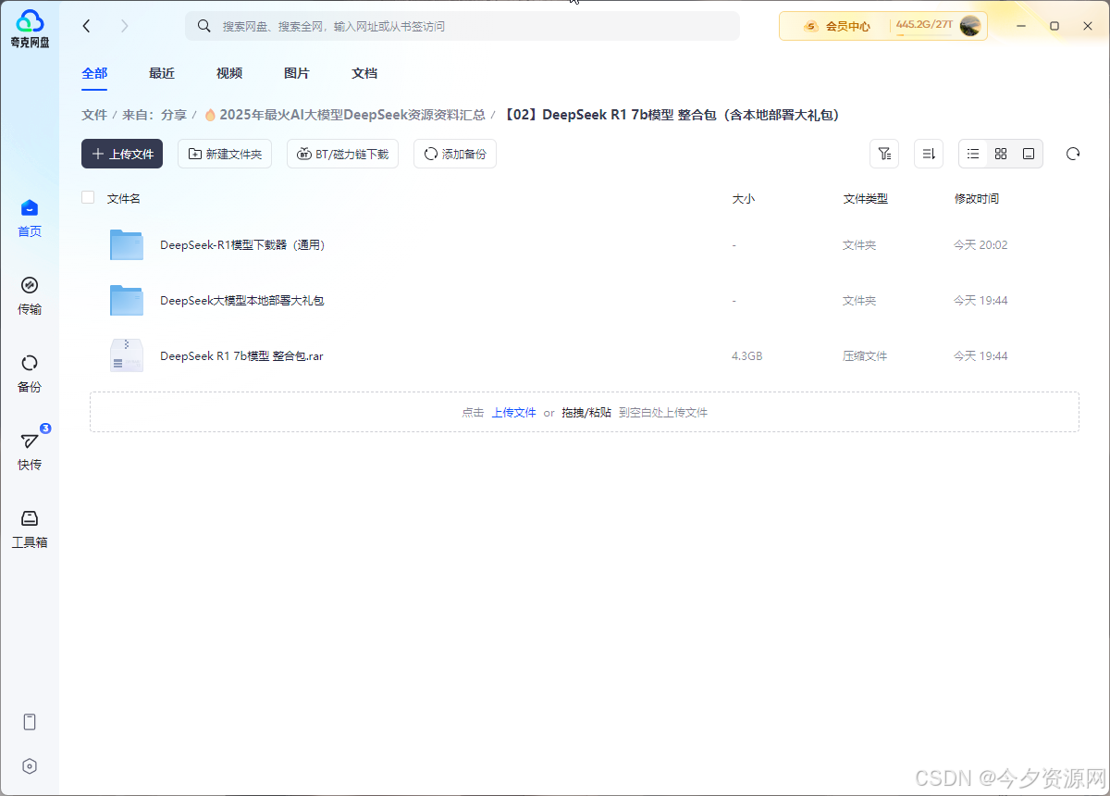The width and height of the screenshot is (1110, 796).
Task: Click the 添加备份 button
Action: pos(455,154)
